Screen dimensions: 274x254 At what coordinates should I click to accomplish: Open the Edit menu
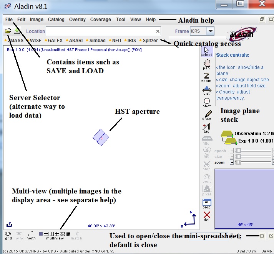pyautogui.click(x=21, y=19)
